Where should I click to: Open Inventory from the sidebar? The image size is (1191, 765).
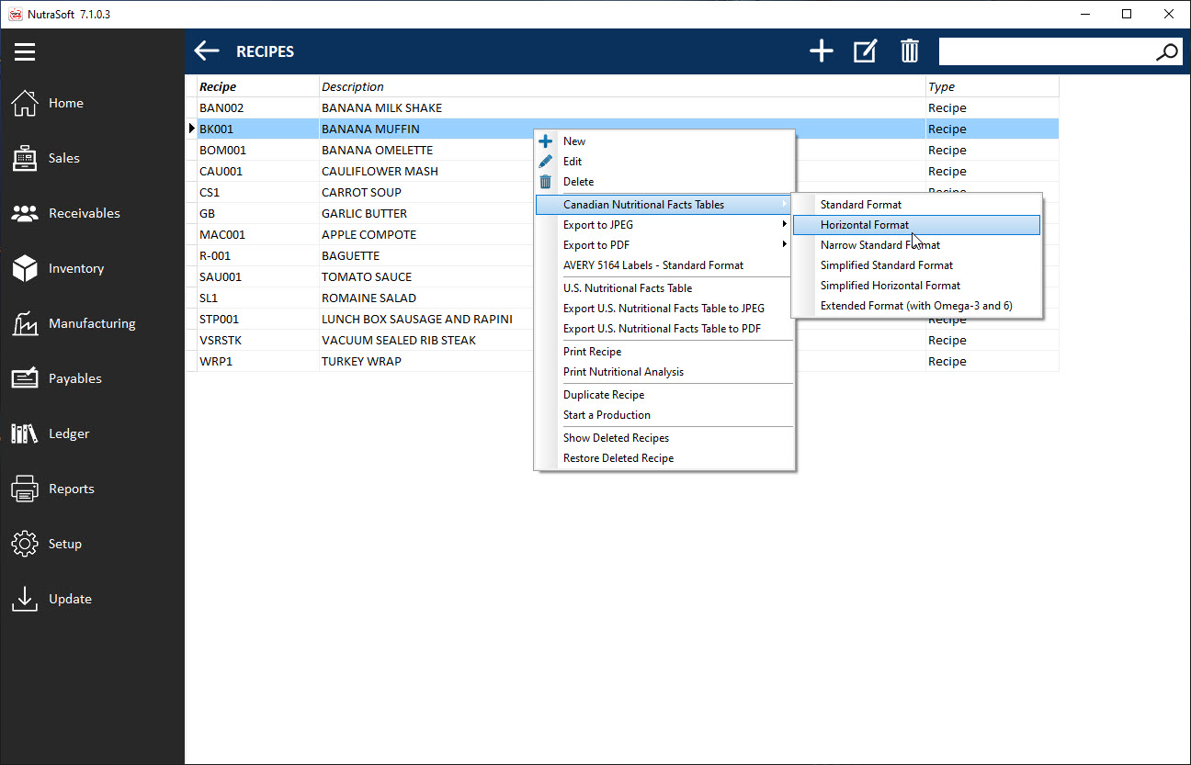tap(75, 268)
